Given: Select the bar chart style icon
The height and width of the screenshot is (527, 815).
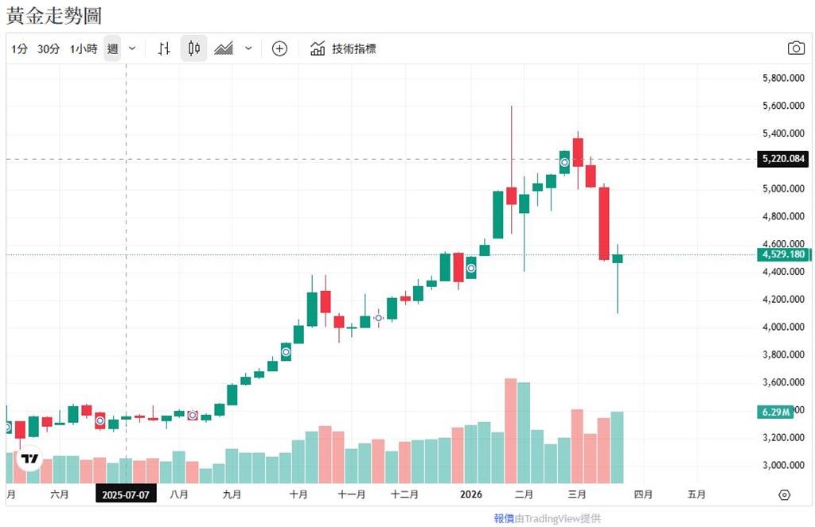Looking at the screenshot, I should [164, 48].
